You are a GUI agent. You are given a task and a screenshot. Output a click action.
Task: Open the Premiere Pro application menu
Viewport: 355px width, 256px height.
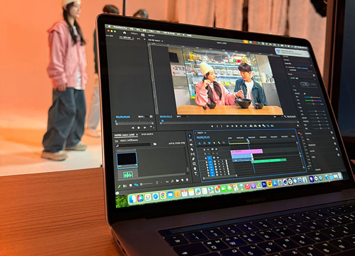point(119,27)
